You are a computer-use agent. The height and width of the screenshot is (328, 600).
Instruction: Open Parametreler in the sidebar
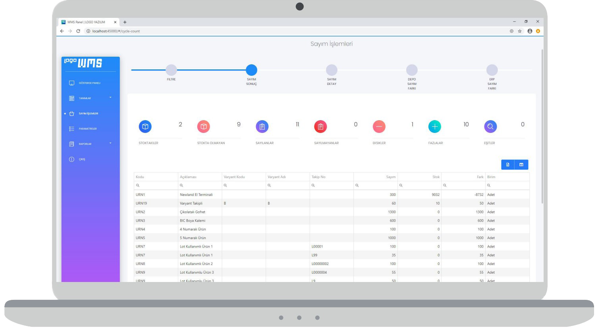[87, 129]
